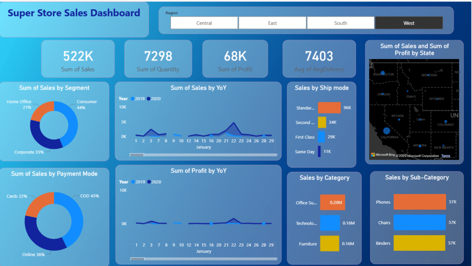The image size is (472, 266).
Task: Click the Washington bubble on the map
Action: (x=382, y=74)
